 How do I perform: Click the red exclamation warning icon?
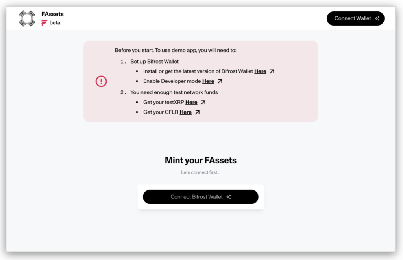click(x=101, y=81)
